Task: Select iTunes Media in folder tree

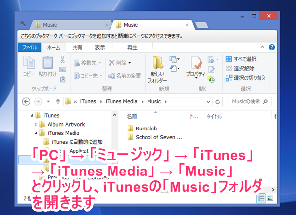Action: pyautogui.click(x=64, y=133)
